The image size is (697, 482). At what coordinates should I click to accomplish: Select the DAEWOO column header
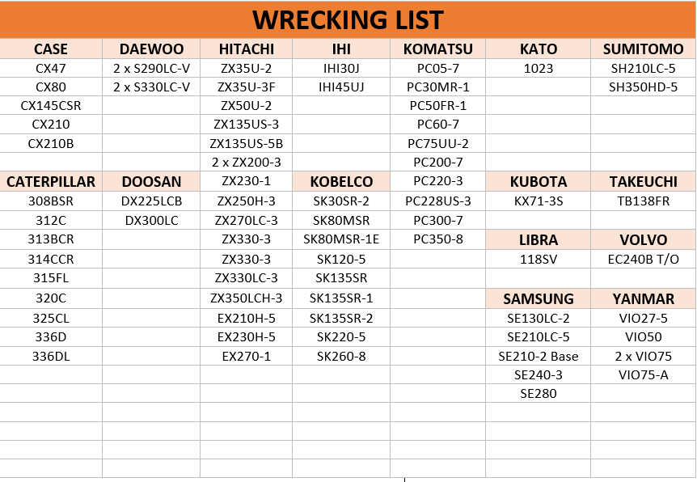click(151, 49)
